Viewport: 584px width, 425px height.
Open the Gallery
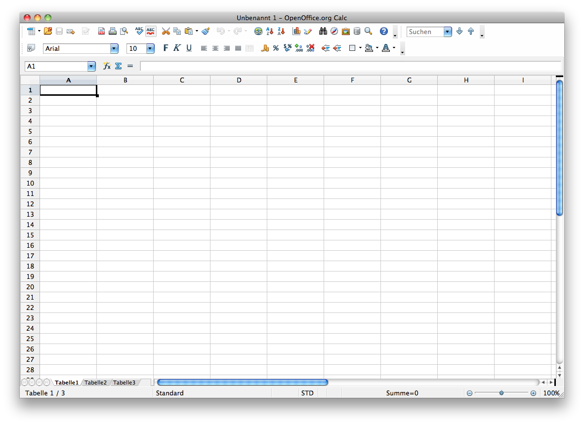point(345,31)
